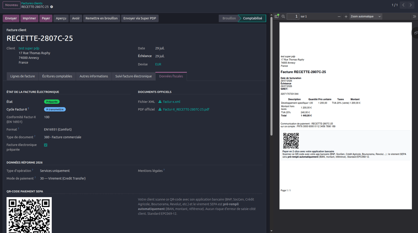Open the client link test super pdp

click(x=29, y=48)
